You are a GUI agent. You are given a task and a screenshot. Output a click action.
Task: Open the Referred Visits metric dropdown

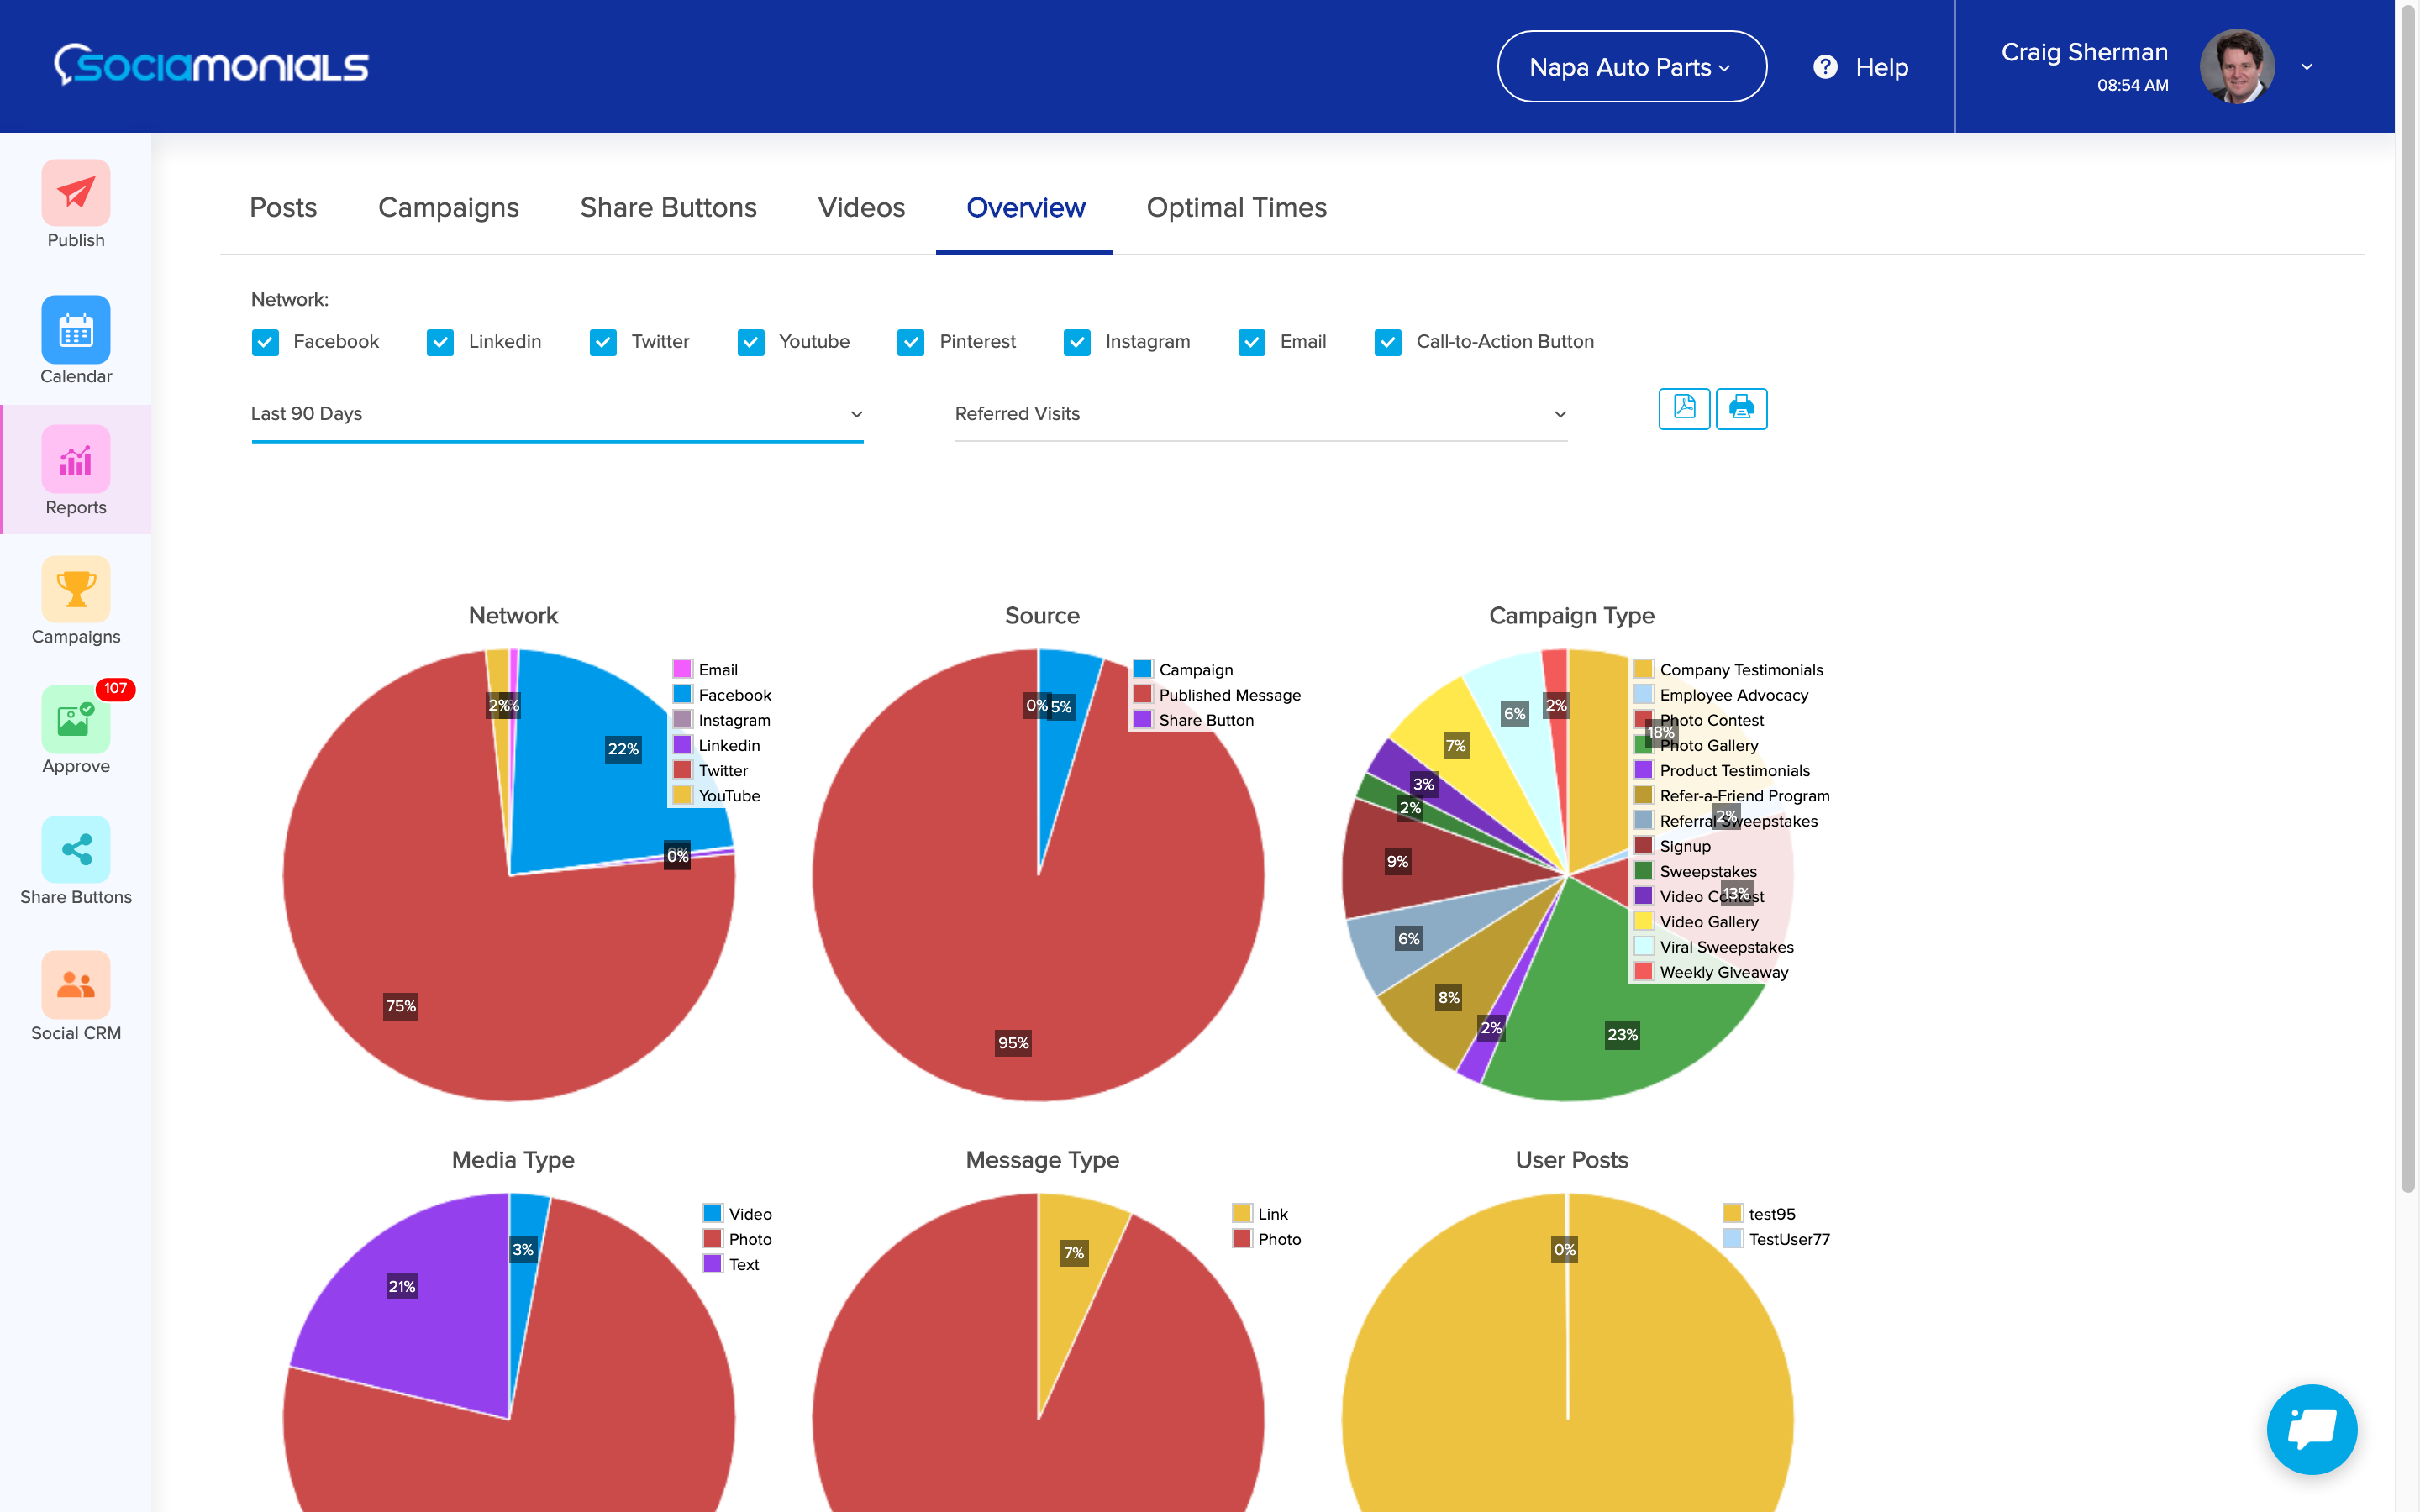[x=1260, y=414]
